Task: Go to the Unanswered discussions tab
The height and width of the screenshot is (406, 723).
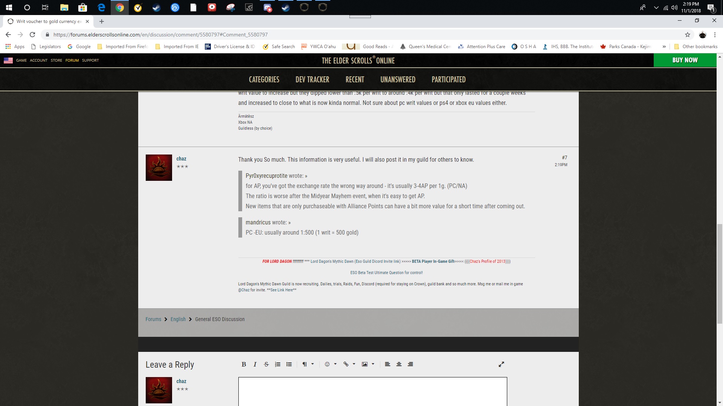Action: pos(398,79)
